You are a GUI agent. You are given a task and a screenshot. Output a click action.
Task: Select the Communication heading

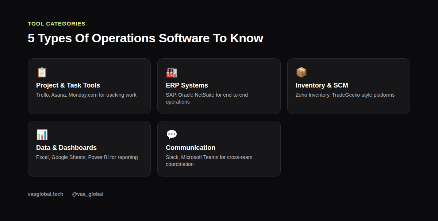pos(191,148)
